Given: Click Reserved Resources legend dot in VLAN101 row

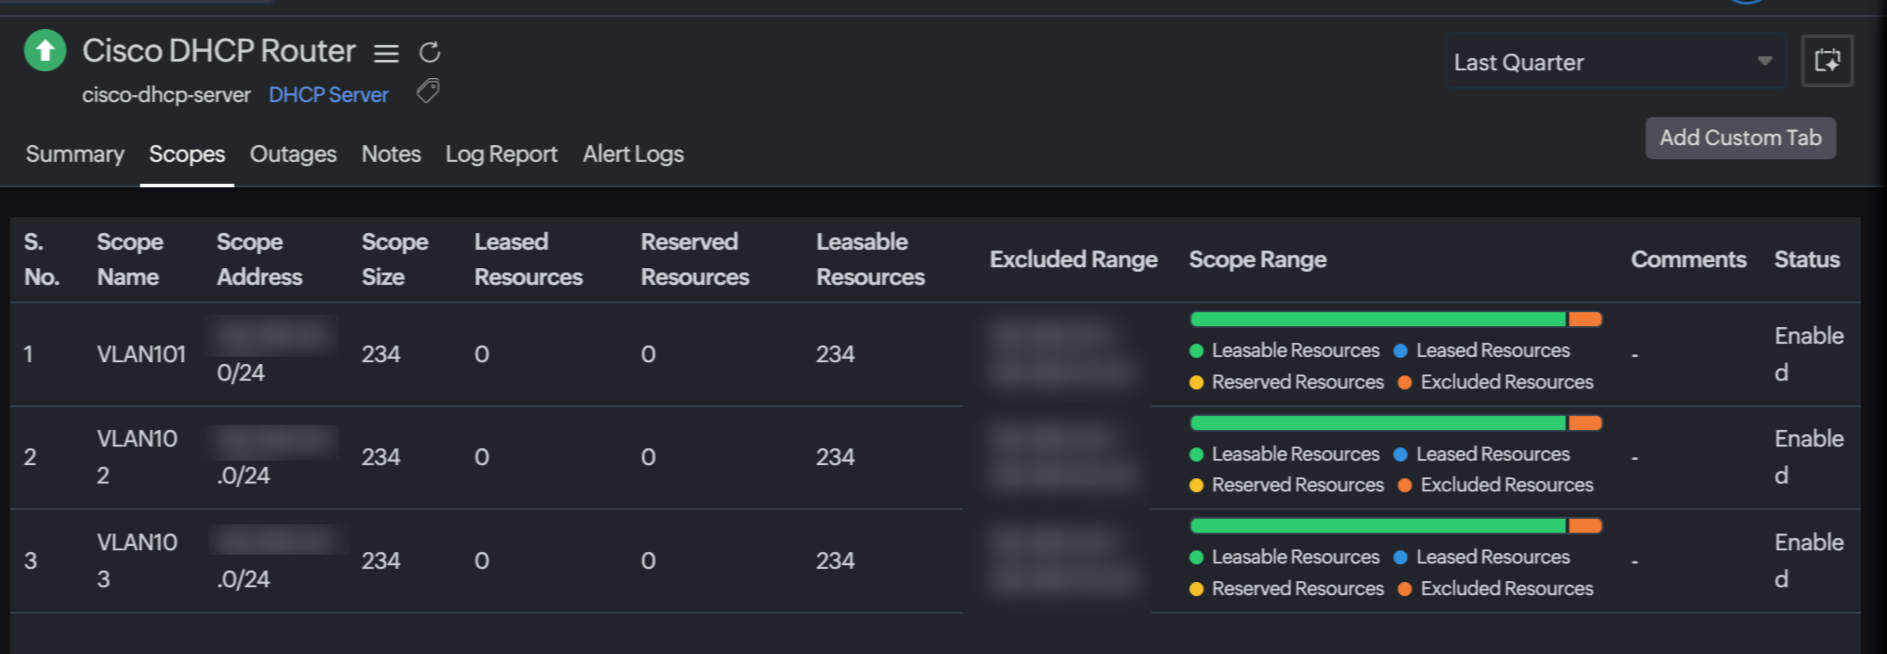Looking at the screenshot, I should point(1196,382).
